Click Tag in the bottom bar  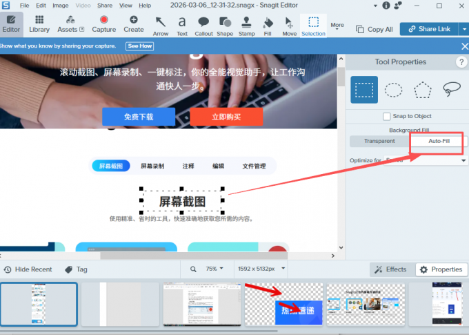point(77,269)
